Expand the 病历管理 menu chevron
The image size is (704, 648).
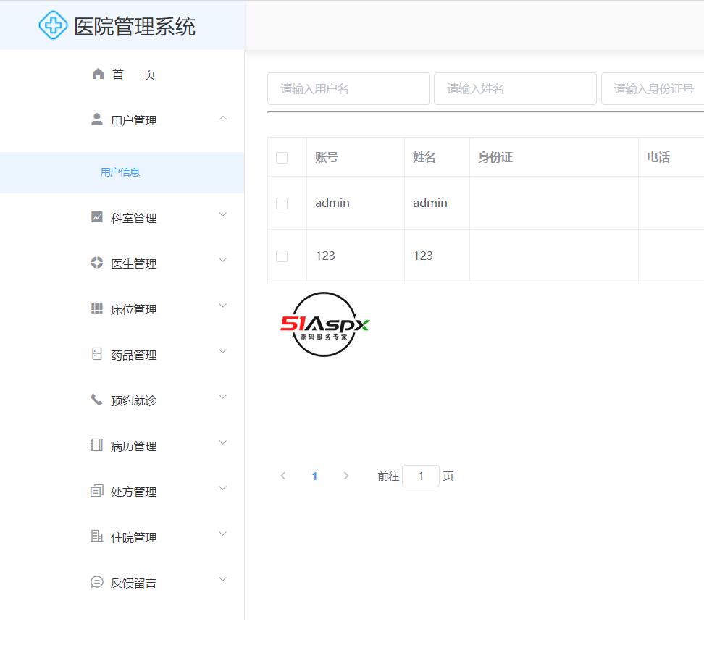[x=222, y=443]
